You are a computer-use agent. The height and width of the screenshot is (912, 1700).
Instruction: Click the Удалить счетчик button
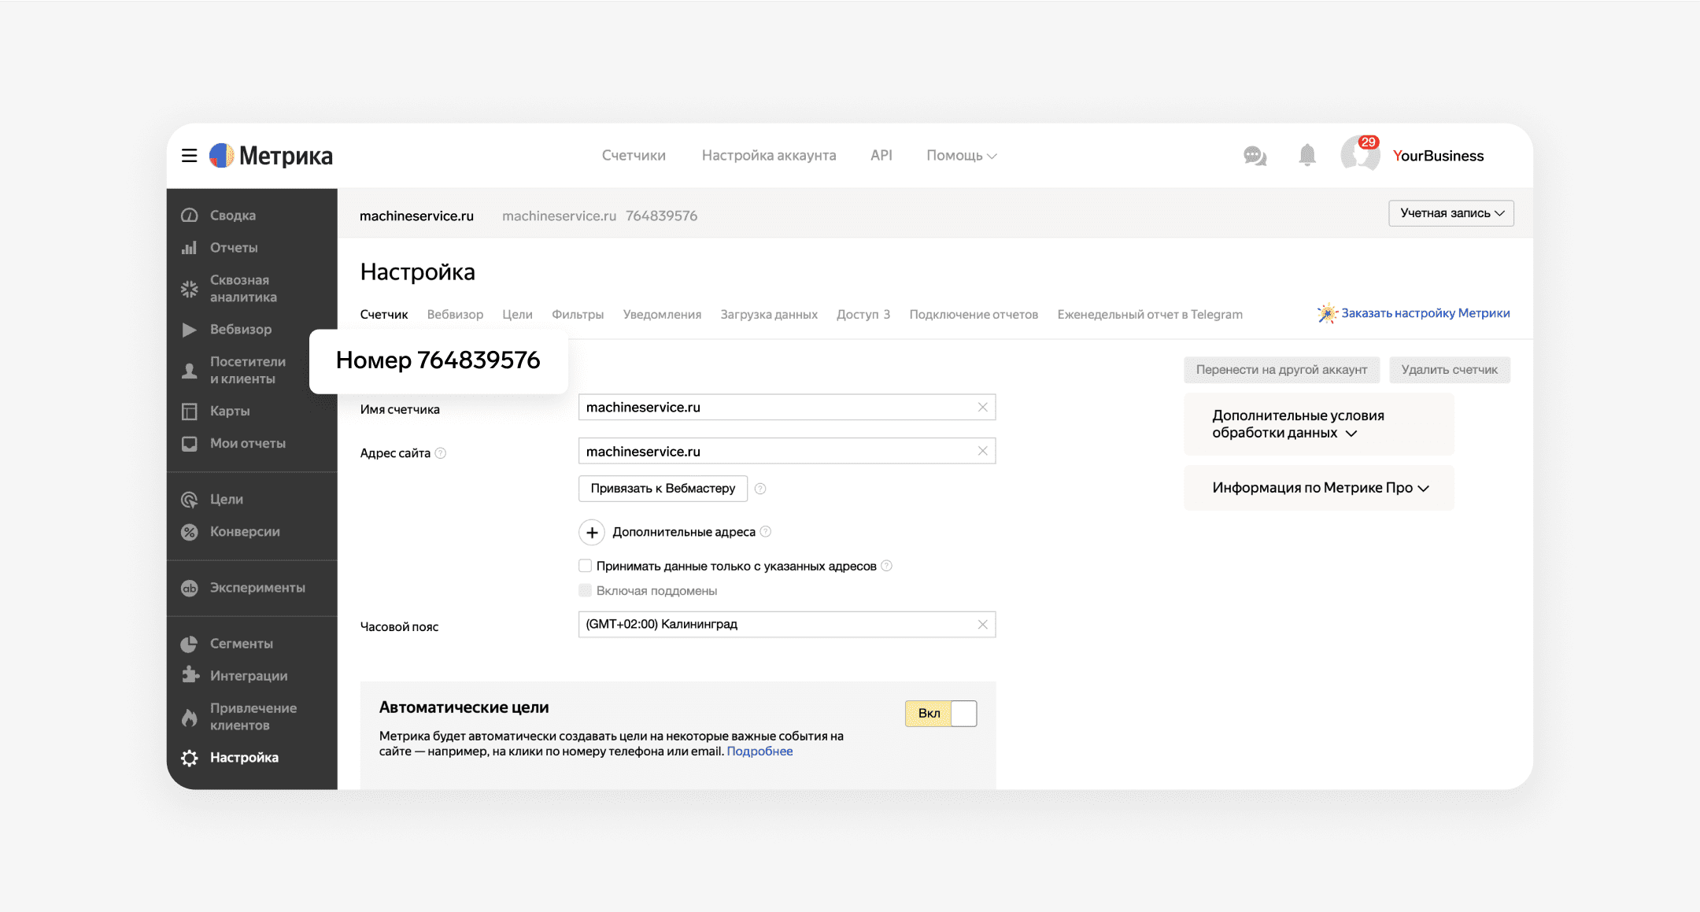[x=1450, y=370]
